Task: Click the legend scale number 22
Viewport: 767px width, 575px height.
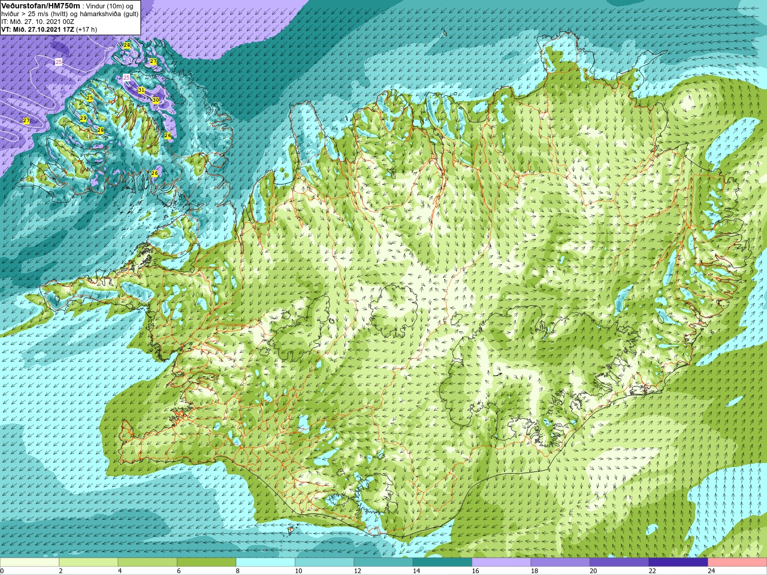Action: (x=652, y=571)
